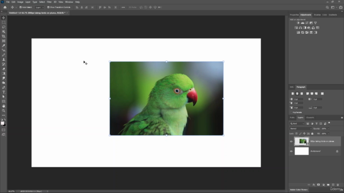Viewport: 344px width, 193px height.
Task: Select the Path Selection tool
Action: 4,96
